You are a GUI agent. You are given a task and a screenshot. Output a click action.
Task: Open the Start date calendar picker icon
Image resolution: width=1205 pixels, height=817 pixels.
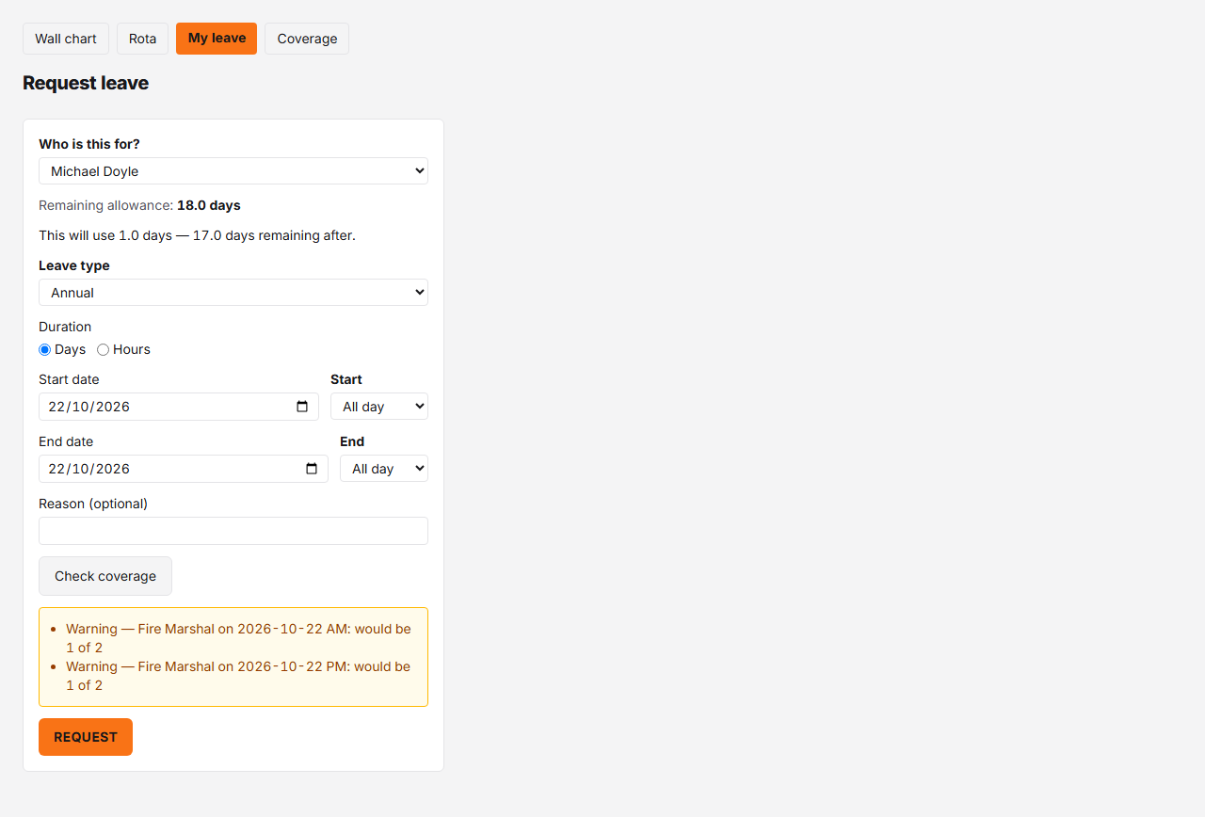(x=302, y=407)
